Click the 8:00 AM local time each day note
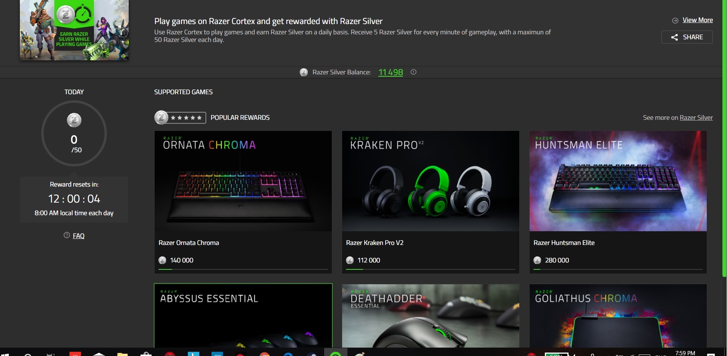This screenshot has width=727, height=356. pos(74,213)
